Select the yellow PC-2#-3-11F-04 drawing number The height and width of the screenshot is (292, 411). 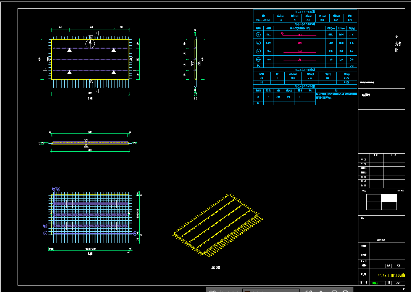(391, 276)
